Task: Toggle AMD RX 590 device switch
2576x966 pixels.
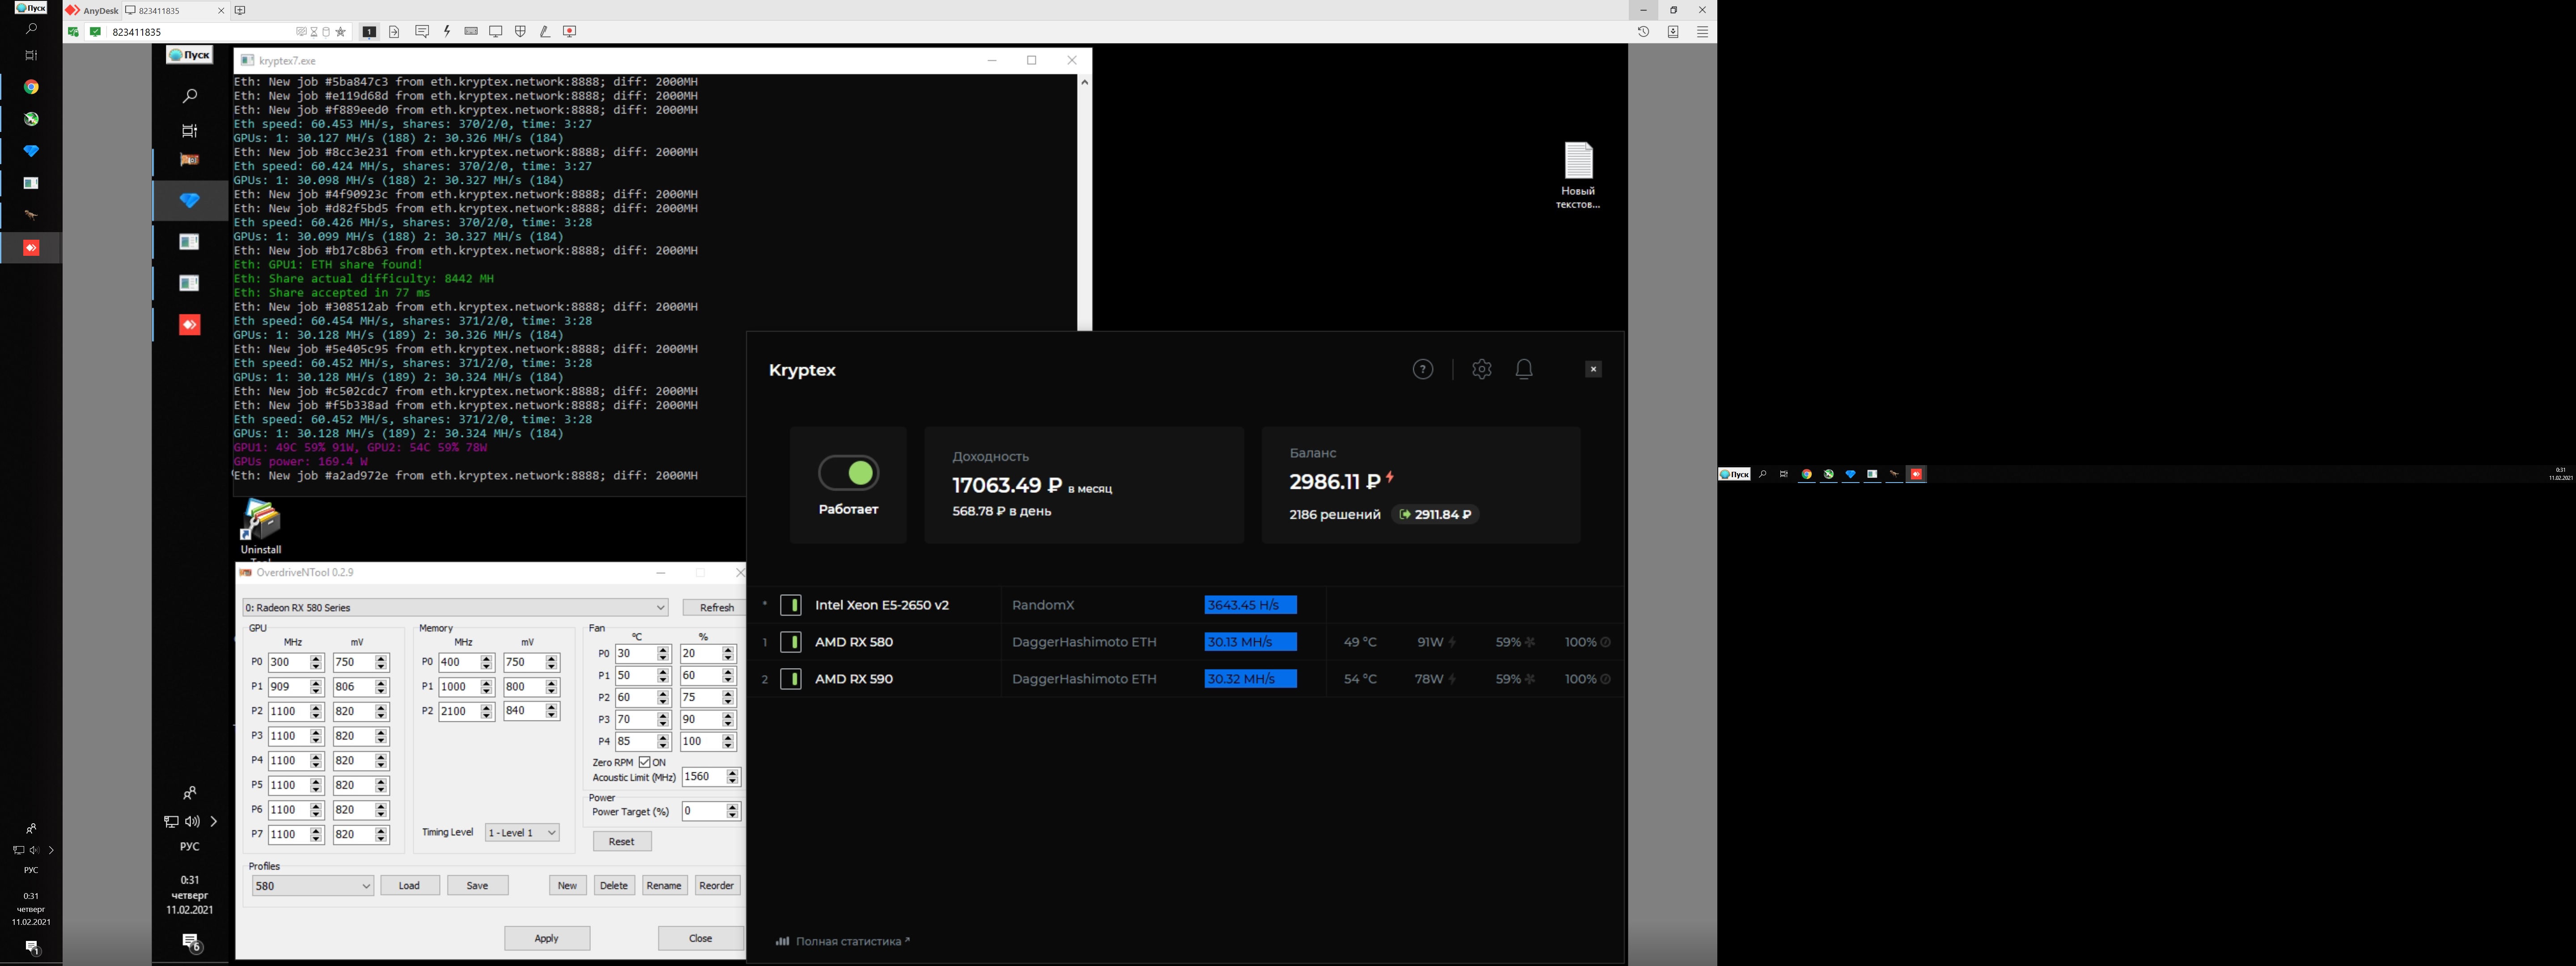Action: [x=791, y=679]
